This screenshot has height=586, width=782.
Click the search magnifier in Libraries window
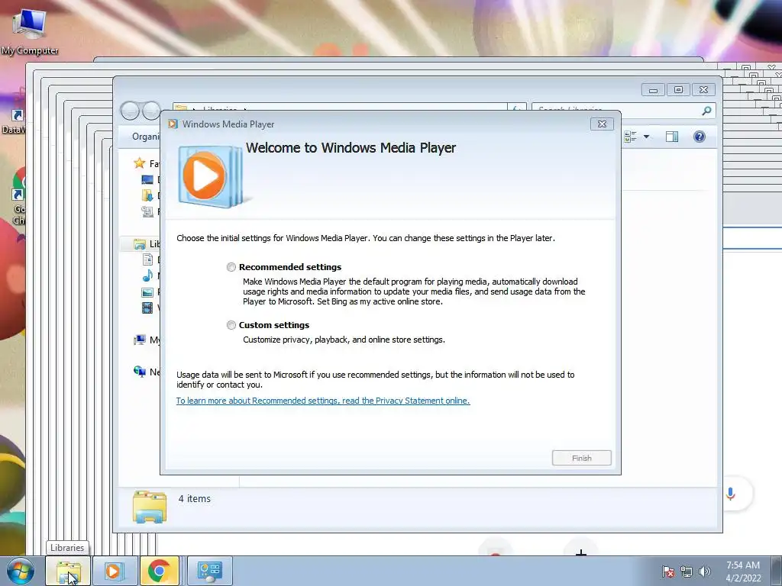(706, 111)
